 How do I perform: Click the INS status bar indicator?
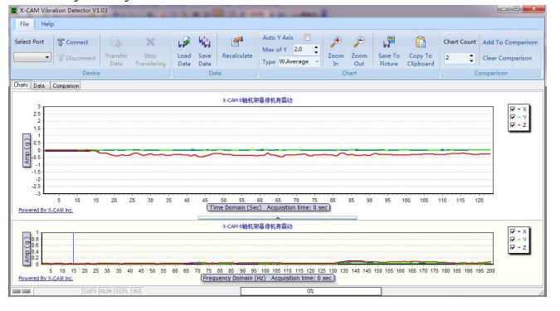coord(137,291)
